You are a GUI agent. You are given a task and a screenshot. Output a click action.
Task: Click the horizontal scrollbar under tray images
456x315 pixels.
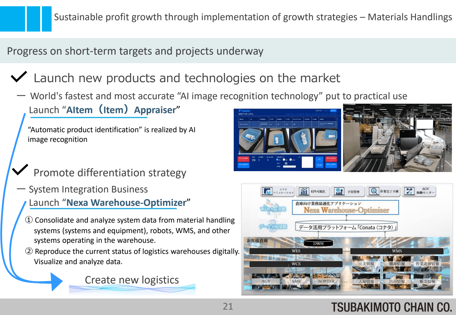(288, 154)
